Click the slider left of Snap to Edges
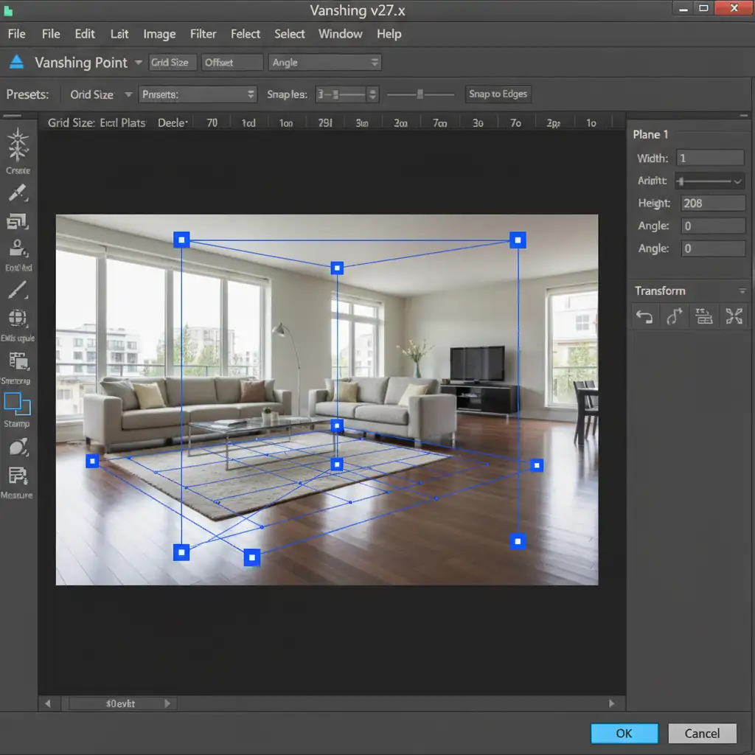 click(x=420, y=94)
